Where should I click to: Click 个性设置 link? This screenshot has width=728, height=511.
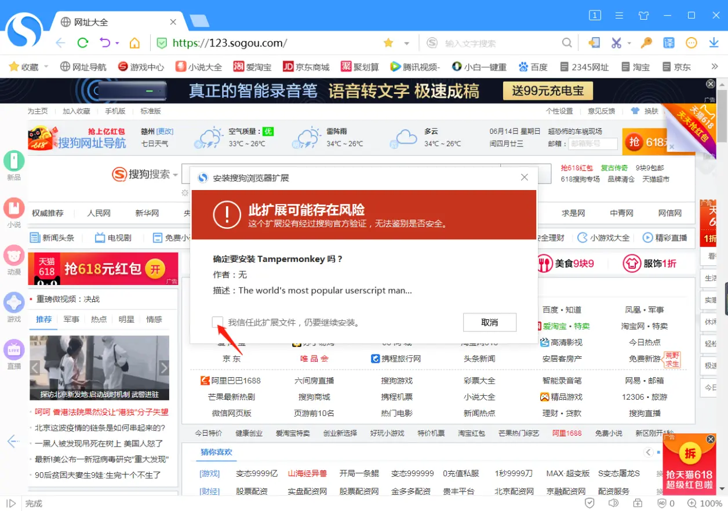(x=559, y=111)
